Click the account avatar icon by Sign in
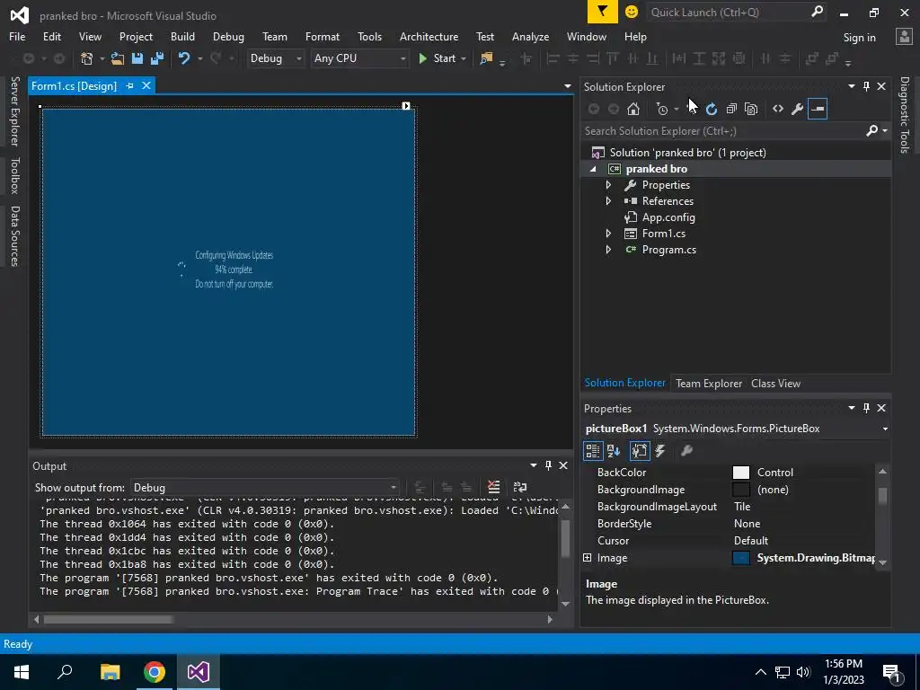 (904, 36)
